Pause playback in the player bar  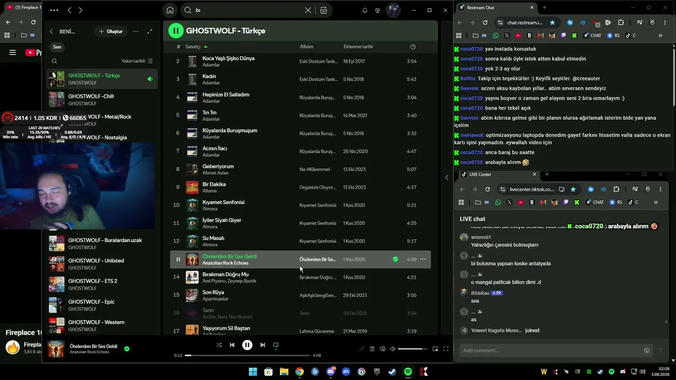pyautogui.click(x=247, y=345)
